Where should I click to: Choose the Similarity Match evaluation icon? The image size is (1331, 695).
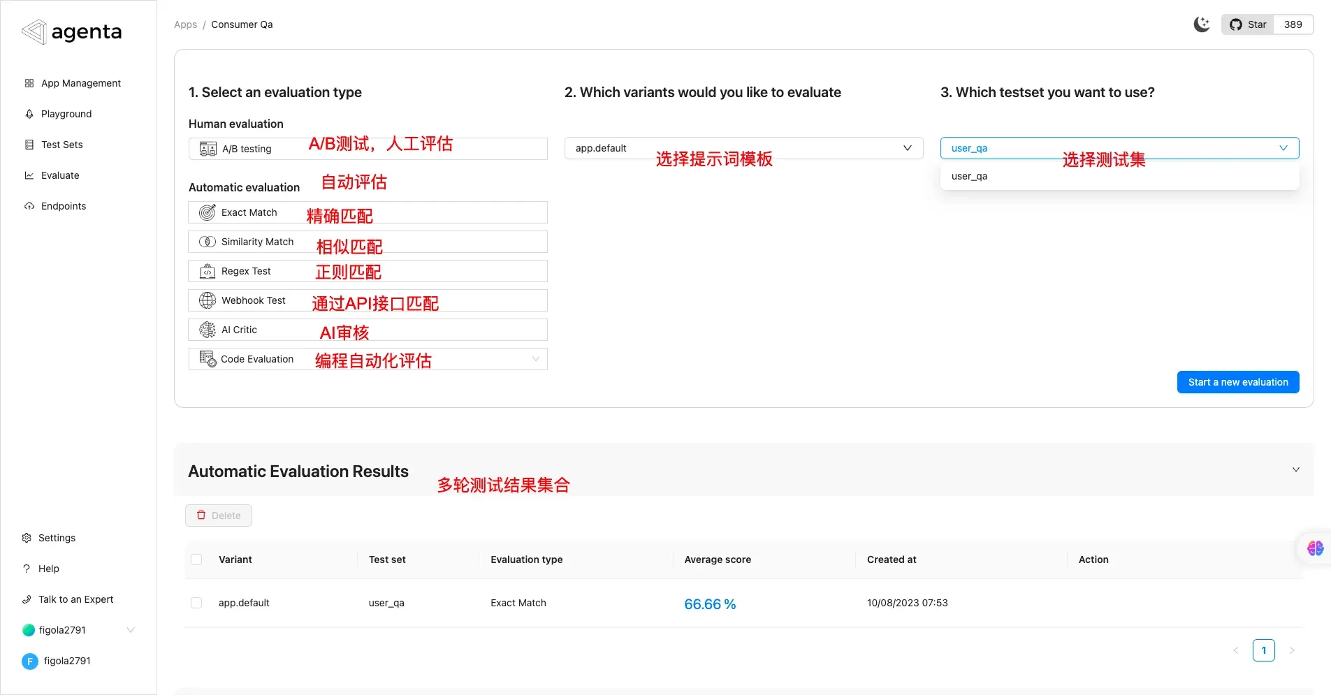coord(208,242)
